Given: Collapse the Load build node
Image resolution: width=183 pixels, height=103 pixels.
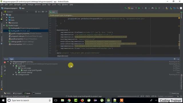Looking at the screenshot, I should coord(13,66).
